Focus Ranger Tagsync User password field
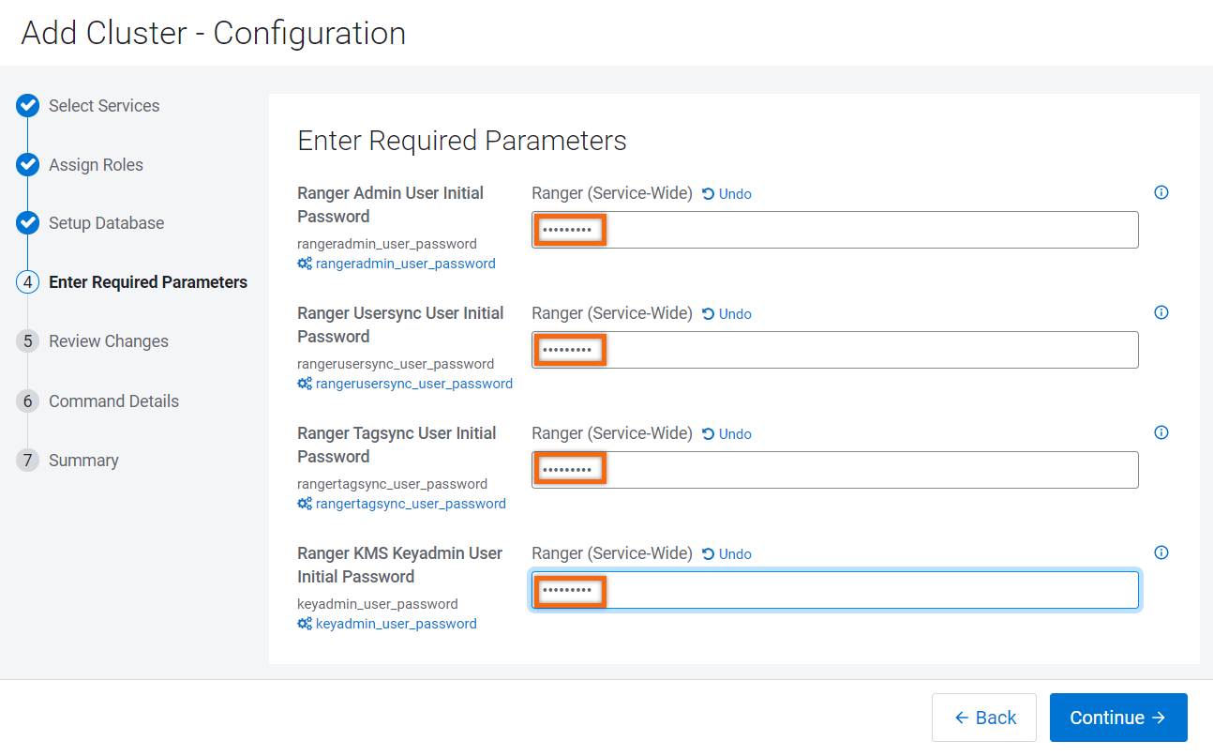 point(835,470)
